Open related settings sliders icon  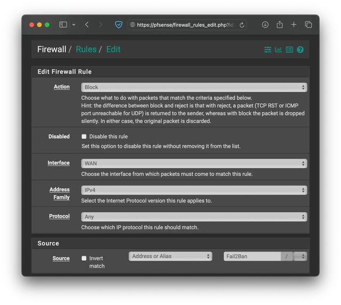267,50
